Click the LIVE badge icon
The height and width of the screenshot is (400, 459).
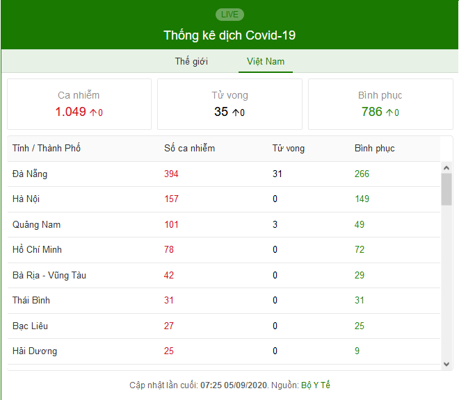pyautogui.click(x=229, y=15)
